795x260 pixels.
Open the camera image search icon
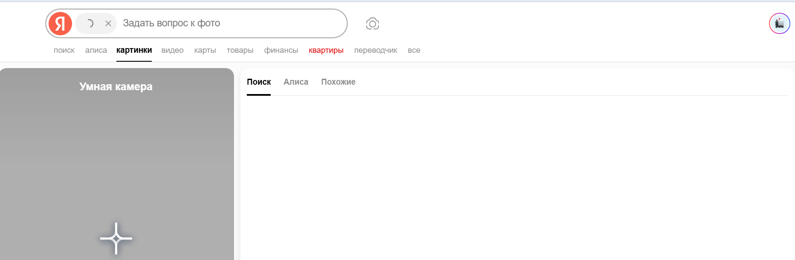click(372, 24)
